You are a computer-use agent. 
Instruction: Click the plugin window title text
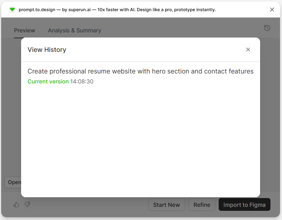tap(117, 10)
